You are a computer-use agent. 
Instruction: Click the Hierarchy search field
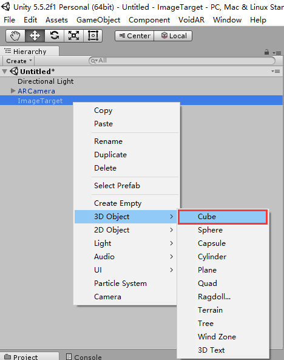[182, 61]
